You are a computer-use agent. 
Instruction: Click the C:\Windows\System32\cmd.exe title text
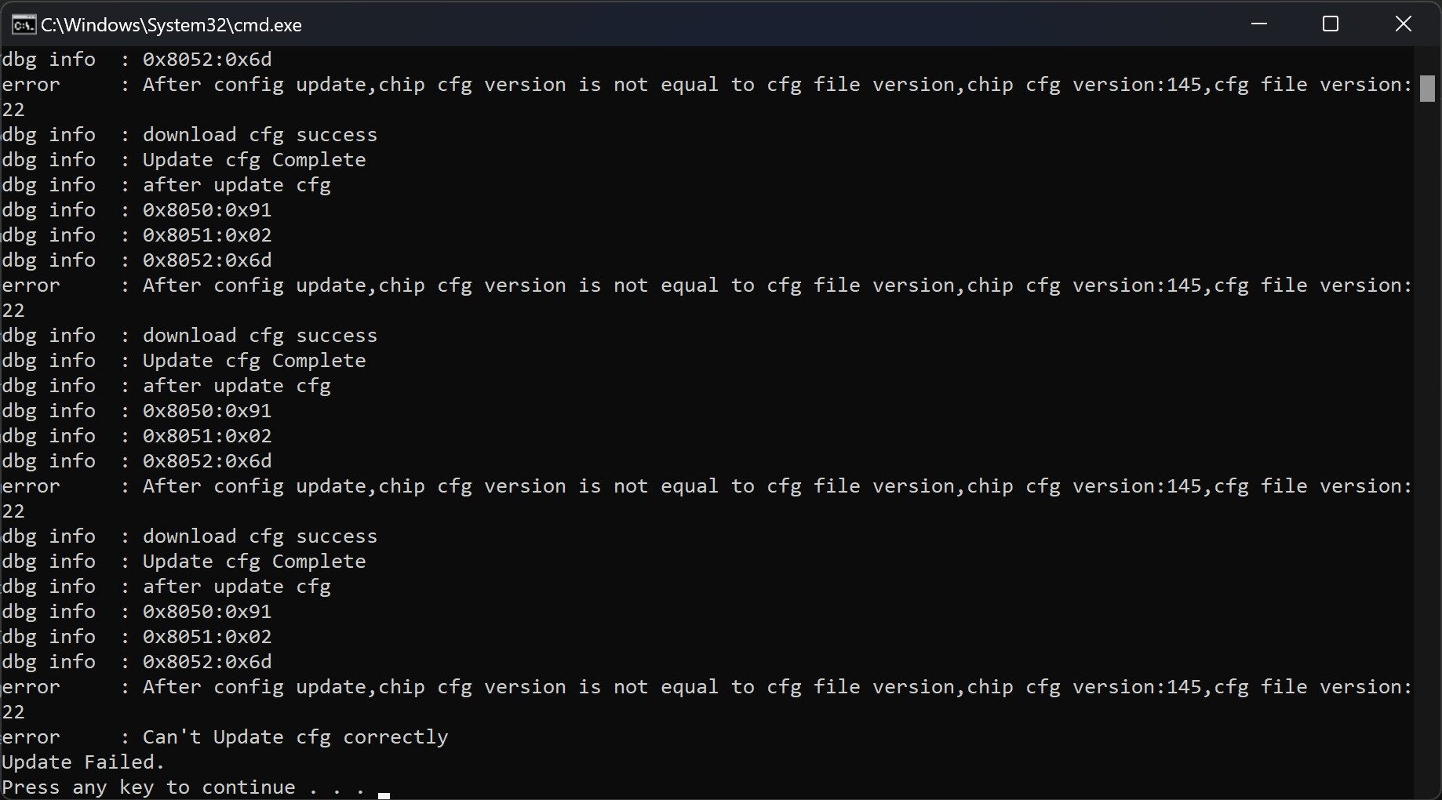point(171,25)
